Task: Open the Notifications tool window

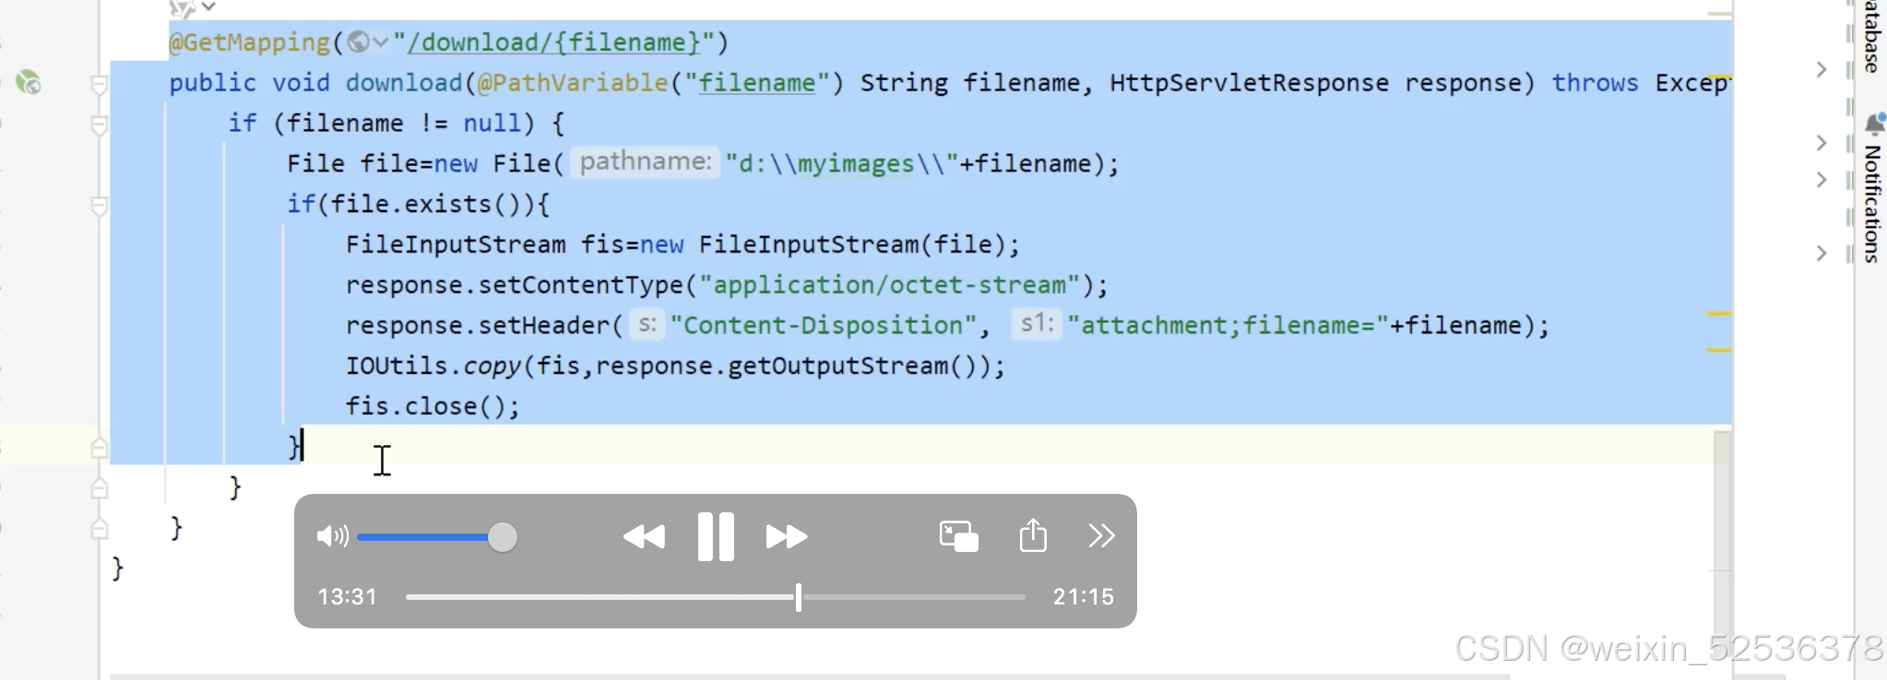Action: pyautogui.click(x=1872, y=204)
